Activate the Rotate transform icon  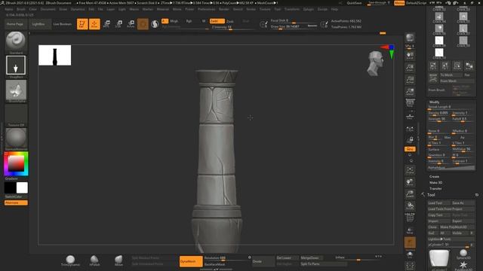[131, 24]
